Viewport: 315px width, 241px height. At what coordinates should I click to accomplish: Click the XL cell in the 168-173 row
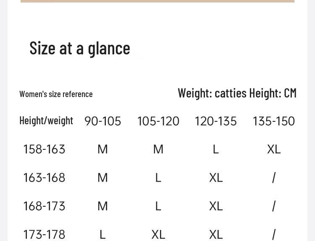pyautogui.click(x=215, y=206)
